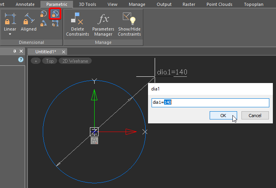Open the 3D Tools ribbon tab

pos(87,4)
